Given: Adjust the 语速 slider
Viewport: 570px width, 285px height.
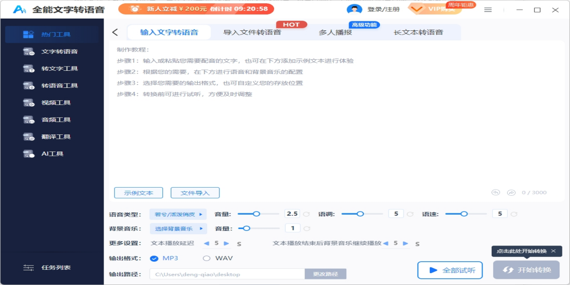Looking at the screenshot, I should point(466,214).
